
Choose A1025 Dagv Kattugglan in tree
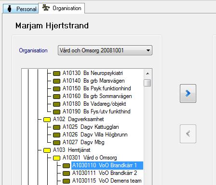point(91,127)
